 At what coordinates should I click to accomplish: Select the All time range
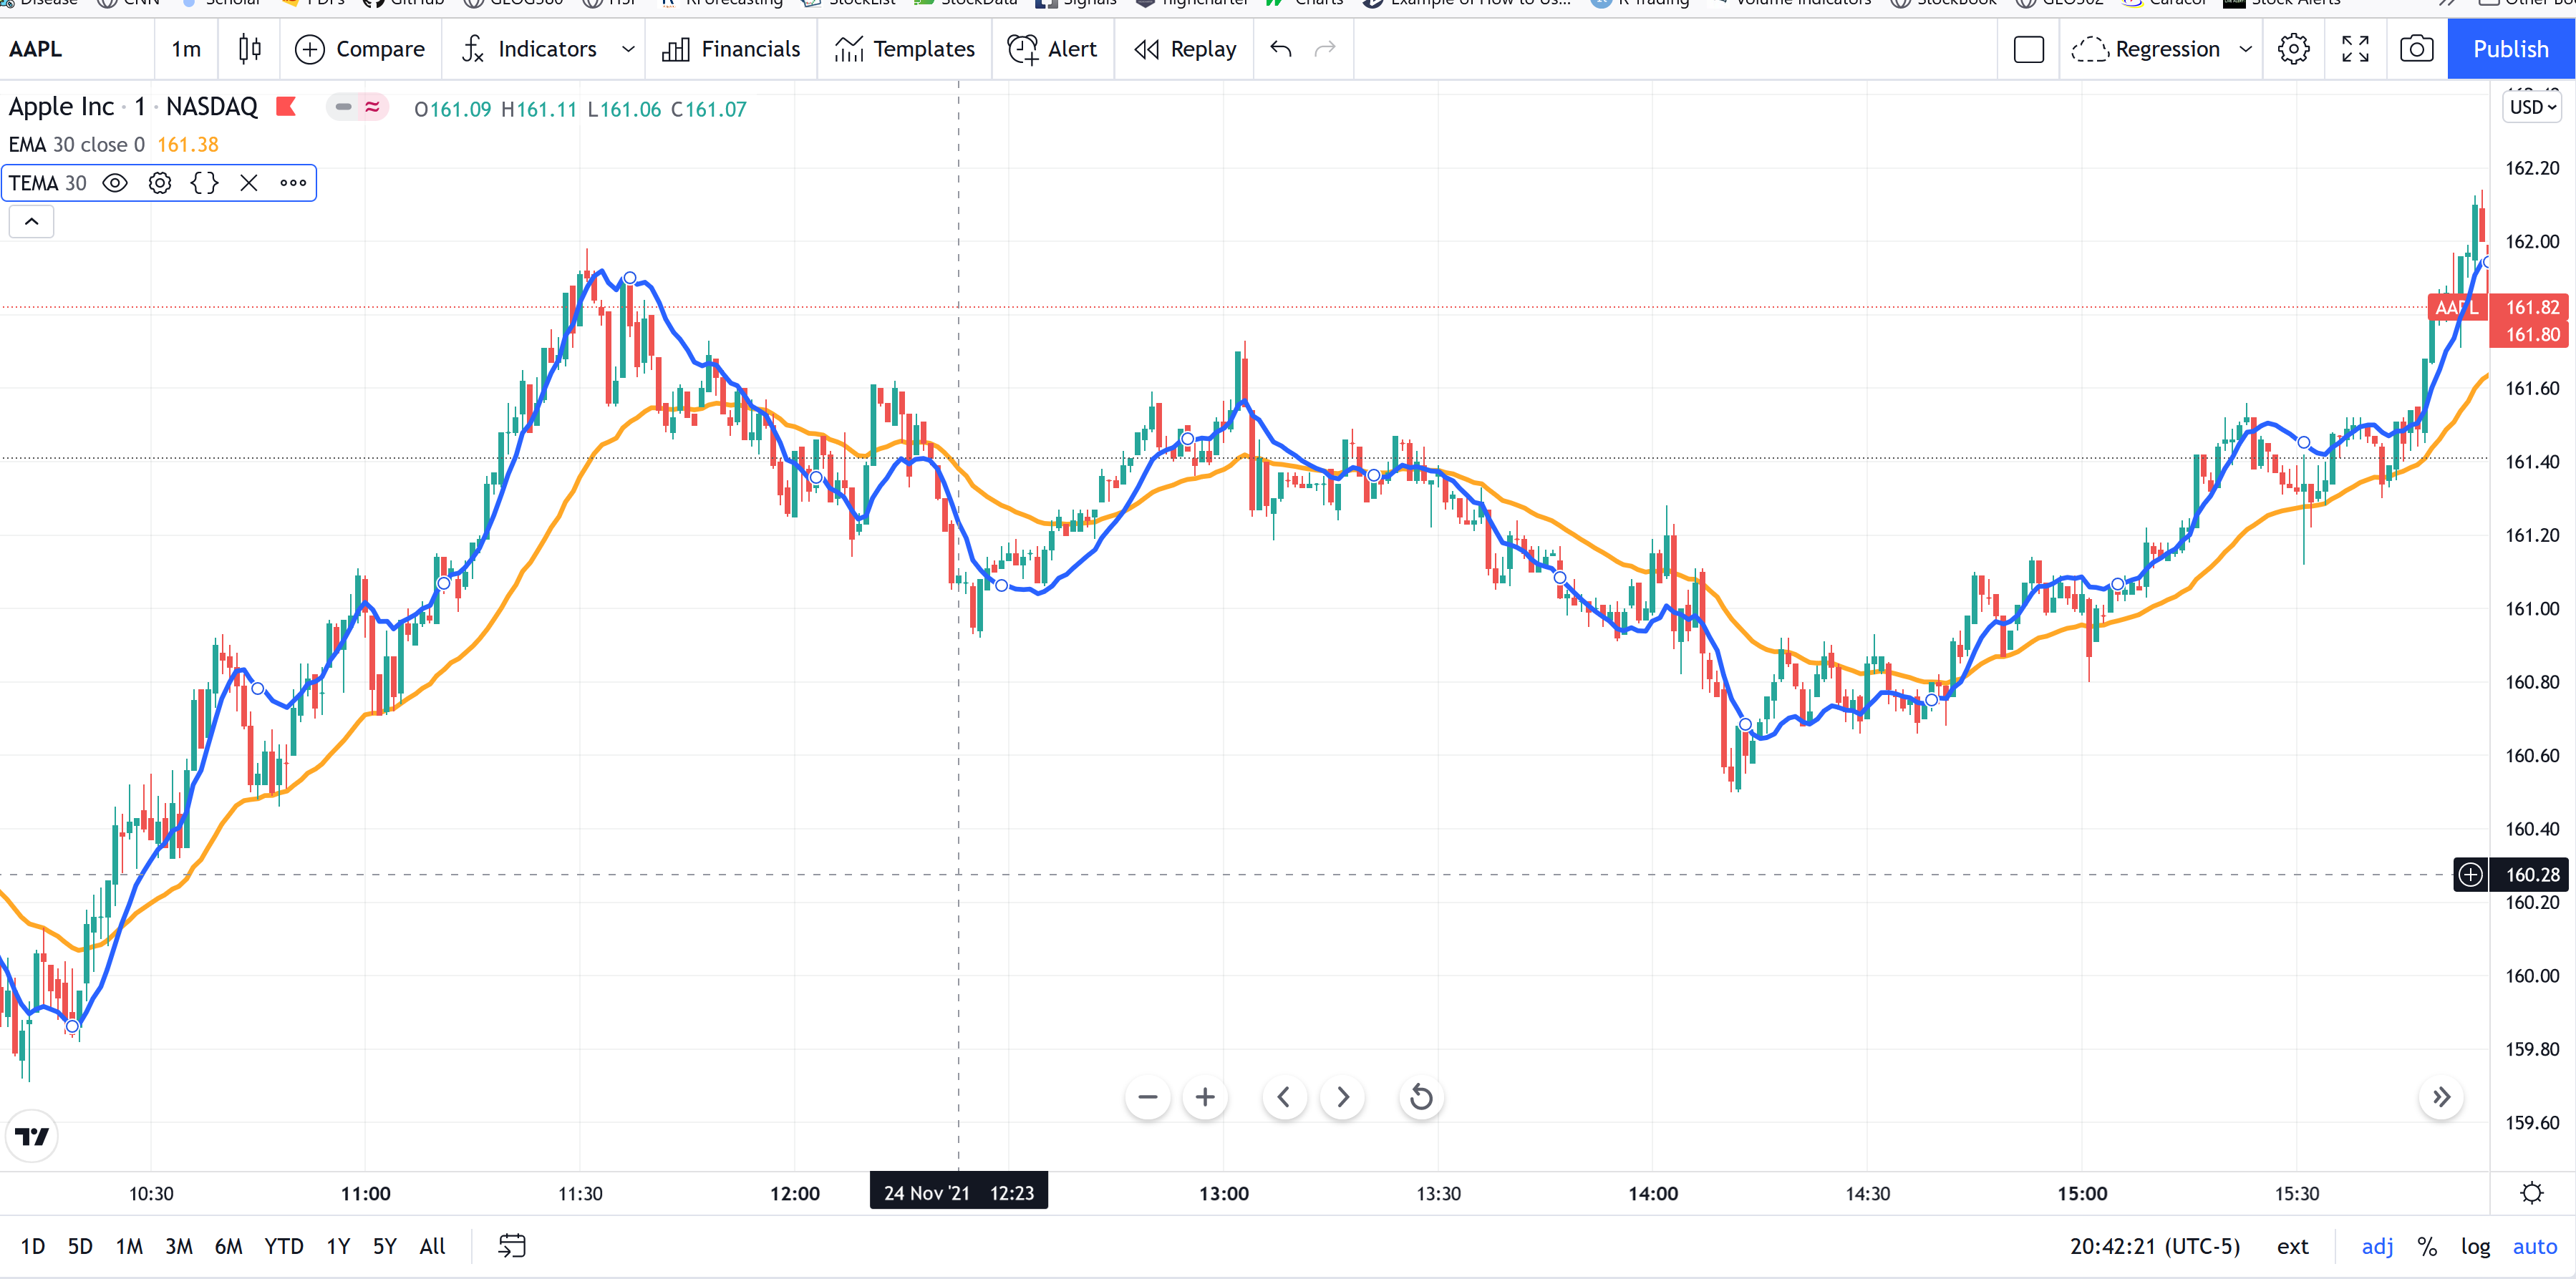(x=433, y=1246)
